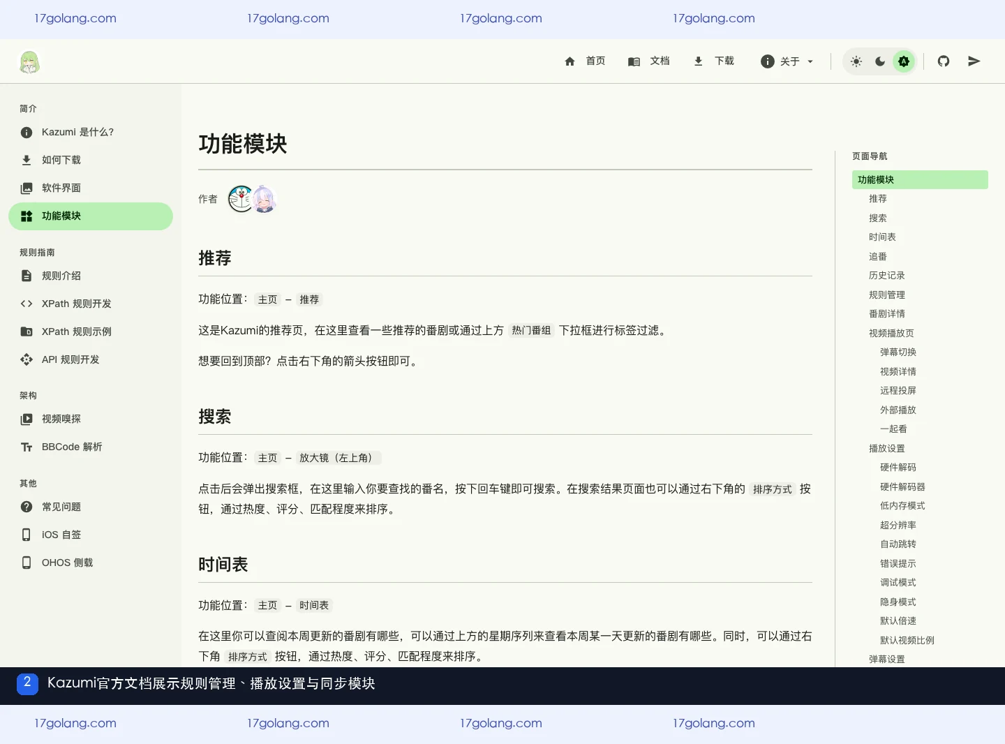
Task: Click the white-haired girl author avatar
Action: pos(264,199)
